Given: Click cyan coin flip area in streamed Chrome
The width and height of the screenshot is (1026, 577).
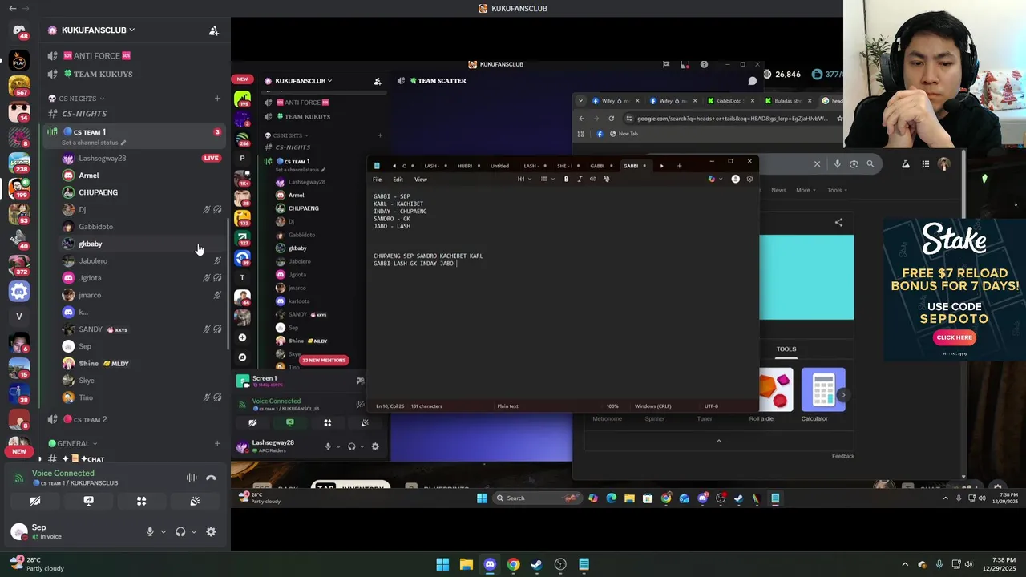Looking at the screenshot, I should (806, 277).
